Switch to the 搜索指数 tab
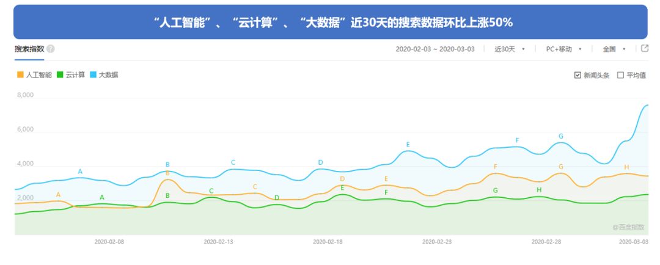This screenshot has width=660, height=265. tap(29, 49)
